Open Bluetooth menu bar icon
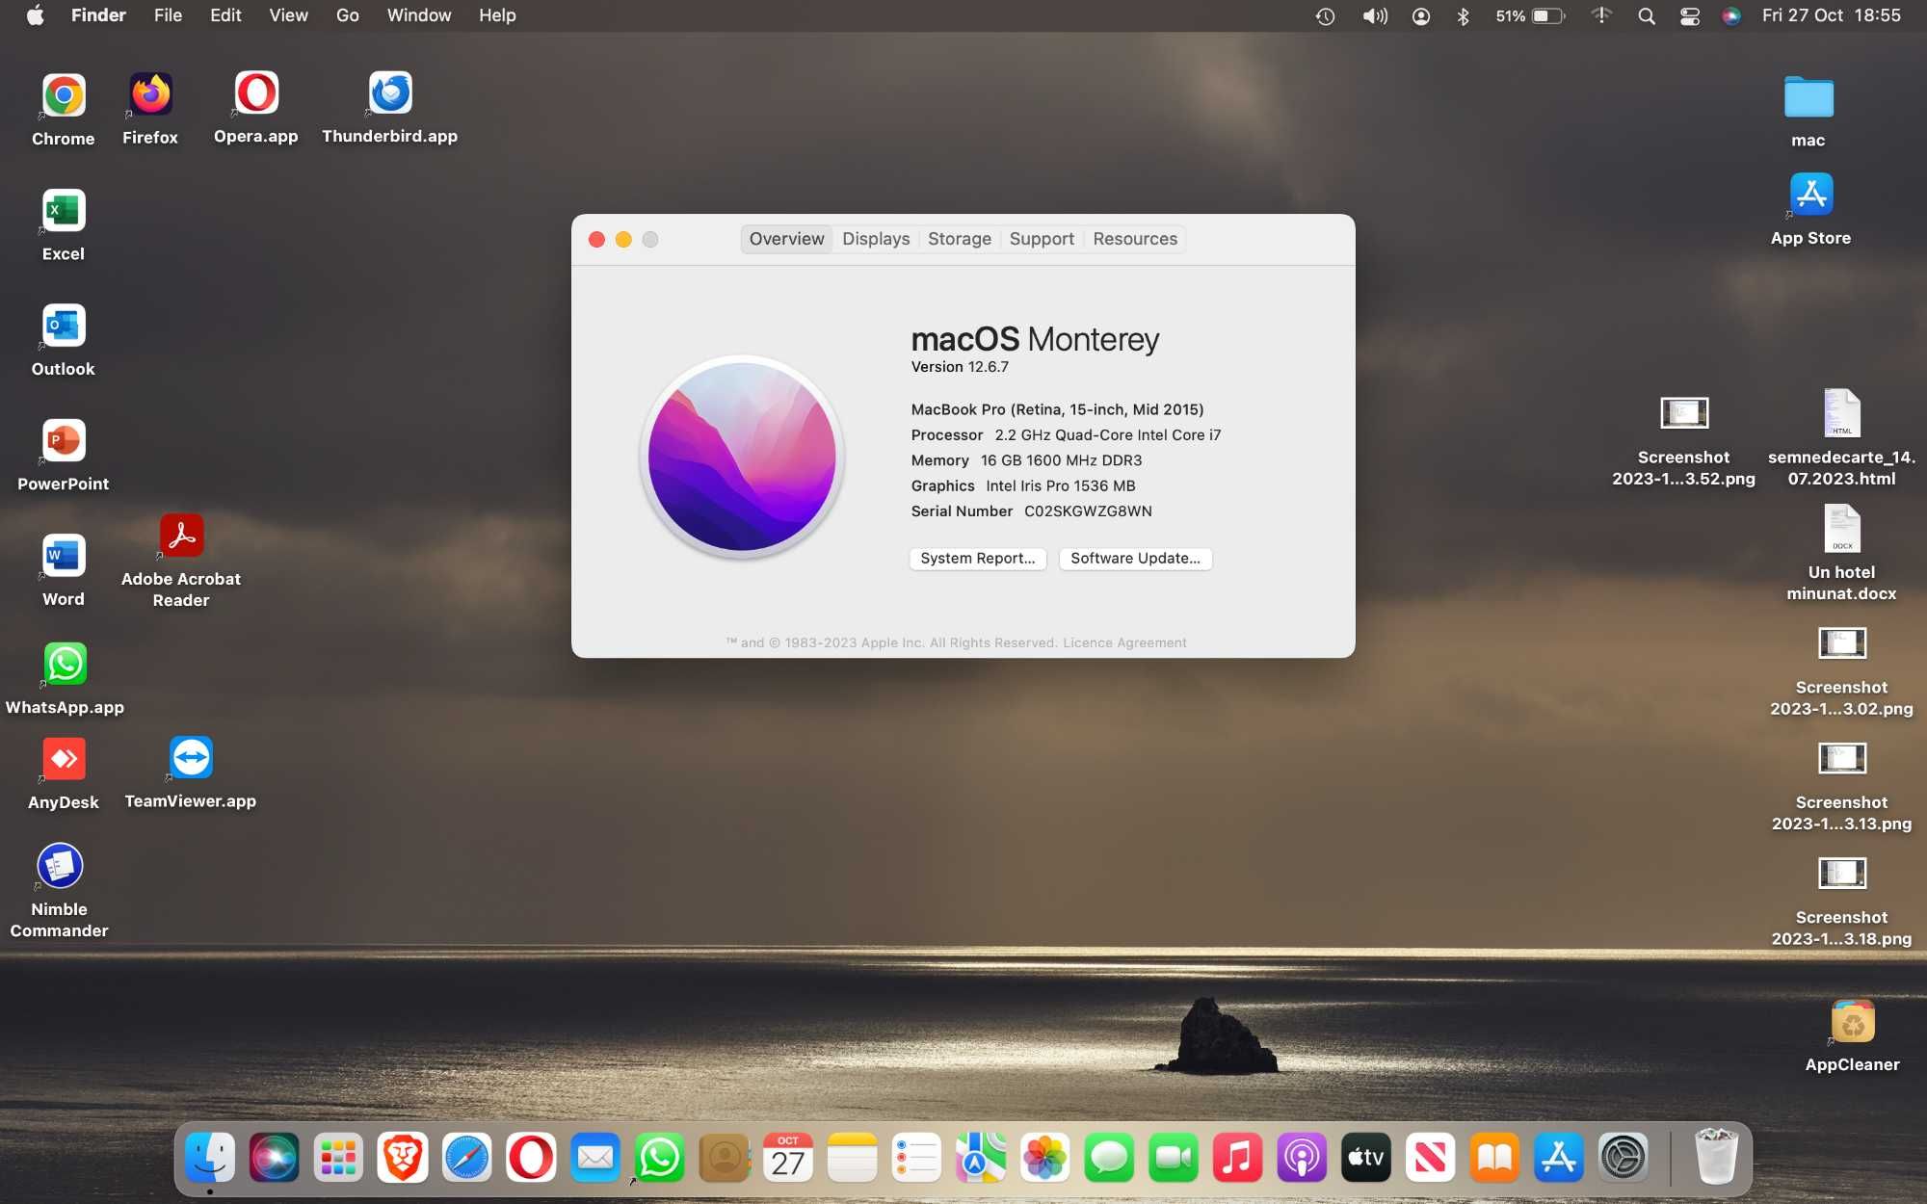Image resolution: width=1927 pixels, height=1204 pixels. tap(1464, 16)
